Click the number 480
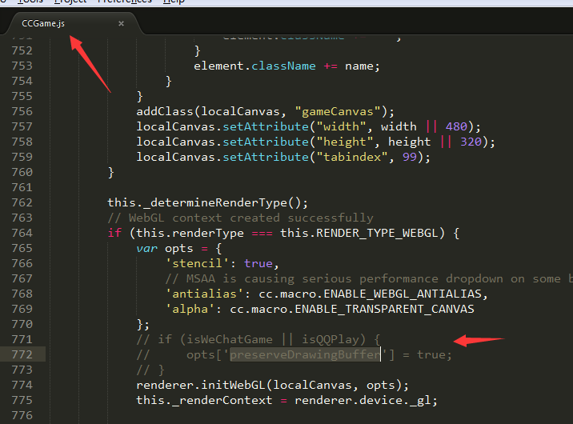Image resolution: width=573 pixels, height=424 pixels. (456, 126)
